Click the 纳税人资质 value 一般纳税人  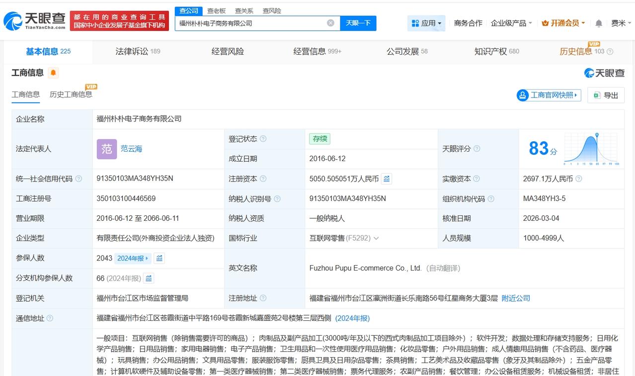pyautogui.click(x=327, y=218)
